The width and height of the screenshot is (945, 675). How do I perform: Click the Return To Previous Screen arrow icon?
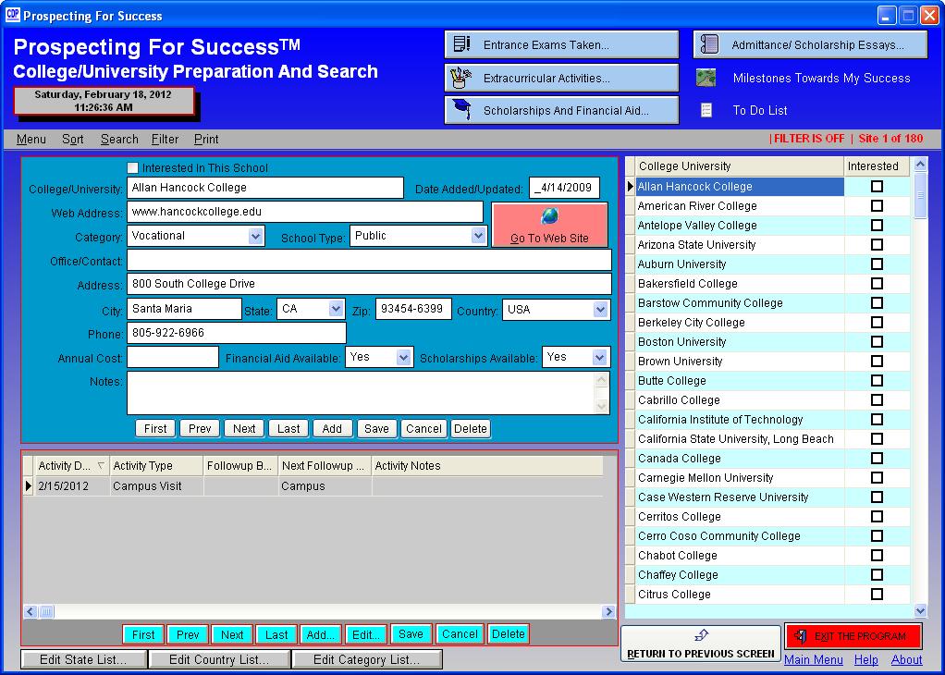[701, 635]
